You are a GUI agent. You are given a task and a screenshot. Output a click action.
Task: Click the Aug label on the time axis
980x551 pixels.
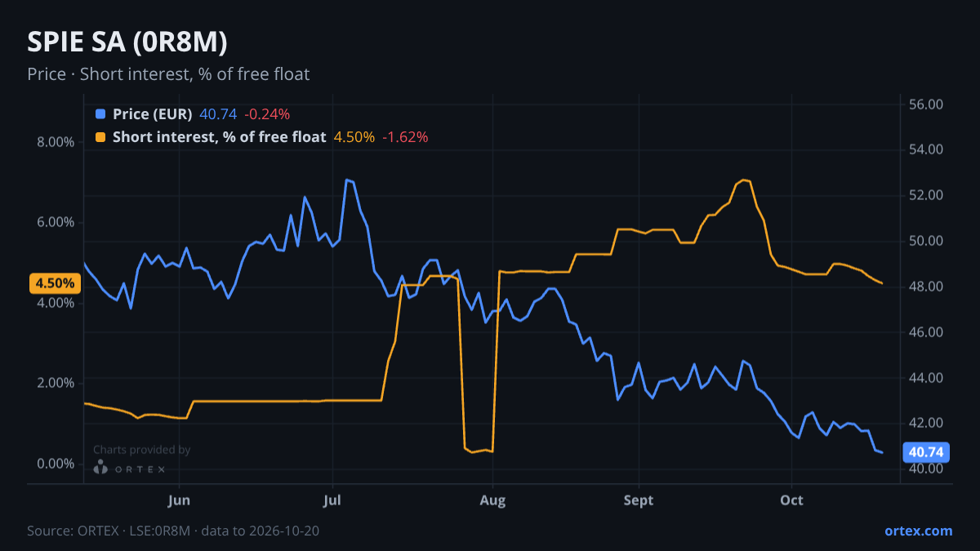tap(492, 500)
